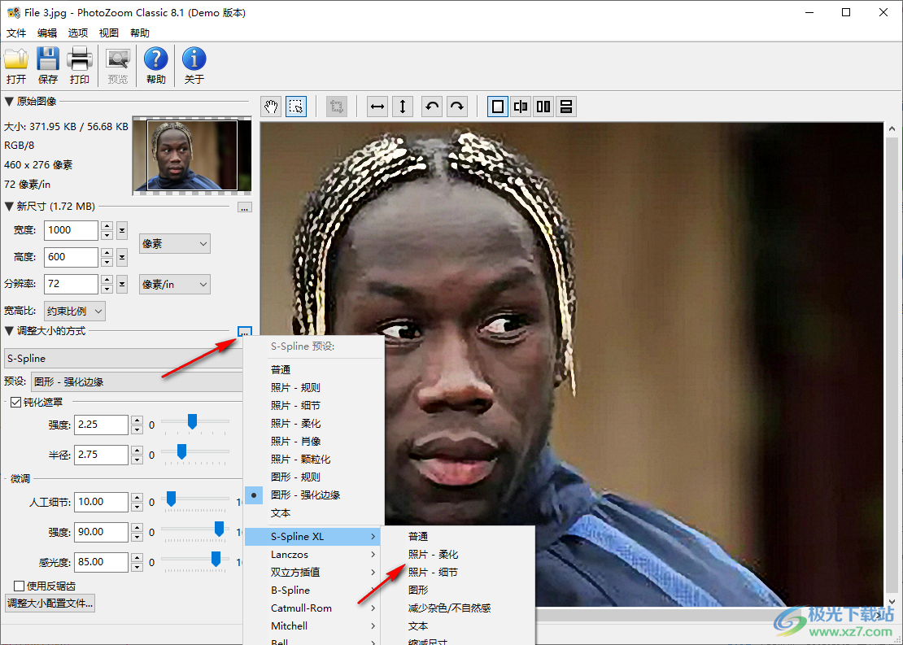The width and height of the screenshot is (903, 645).
Task: Open the pixel (像素) unit dropdown
Action: (x=174, y=243)
